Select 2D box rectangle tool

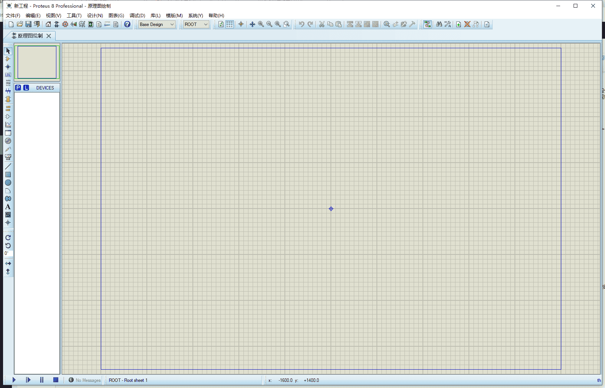(x=8, y=174)
